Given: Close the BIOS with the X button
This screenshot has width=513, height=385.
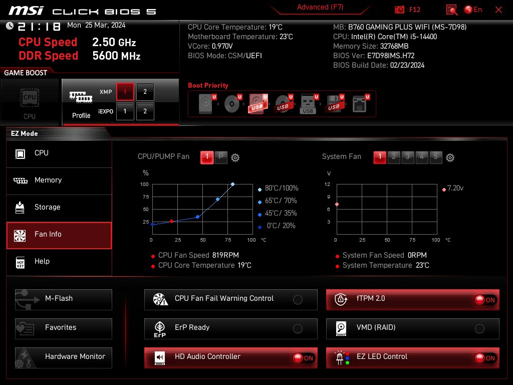Looking at the screenshot, I should [498, 10].
